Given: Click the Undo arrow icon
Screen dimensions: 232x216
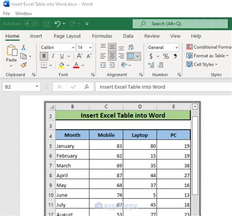Looking at the screenshot, I should click(57, 24).
